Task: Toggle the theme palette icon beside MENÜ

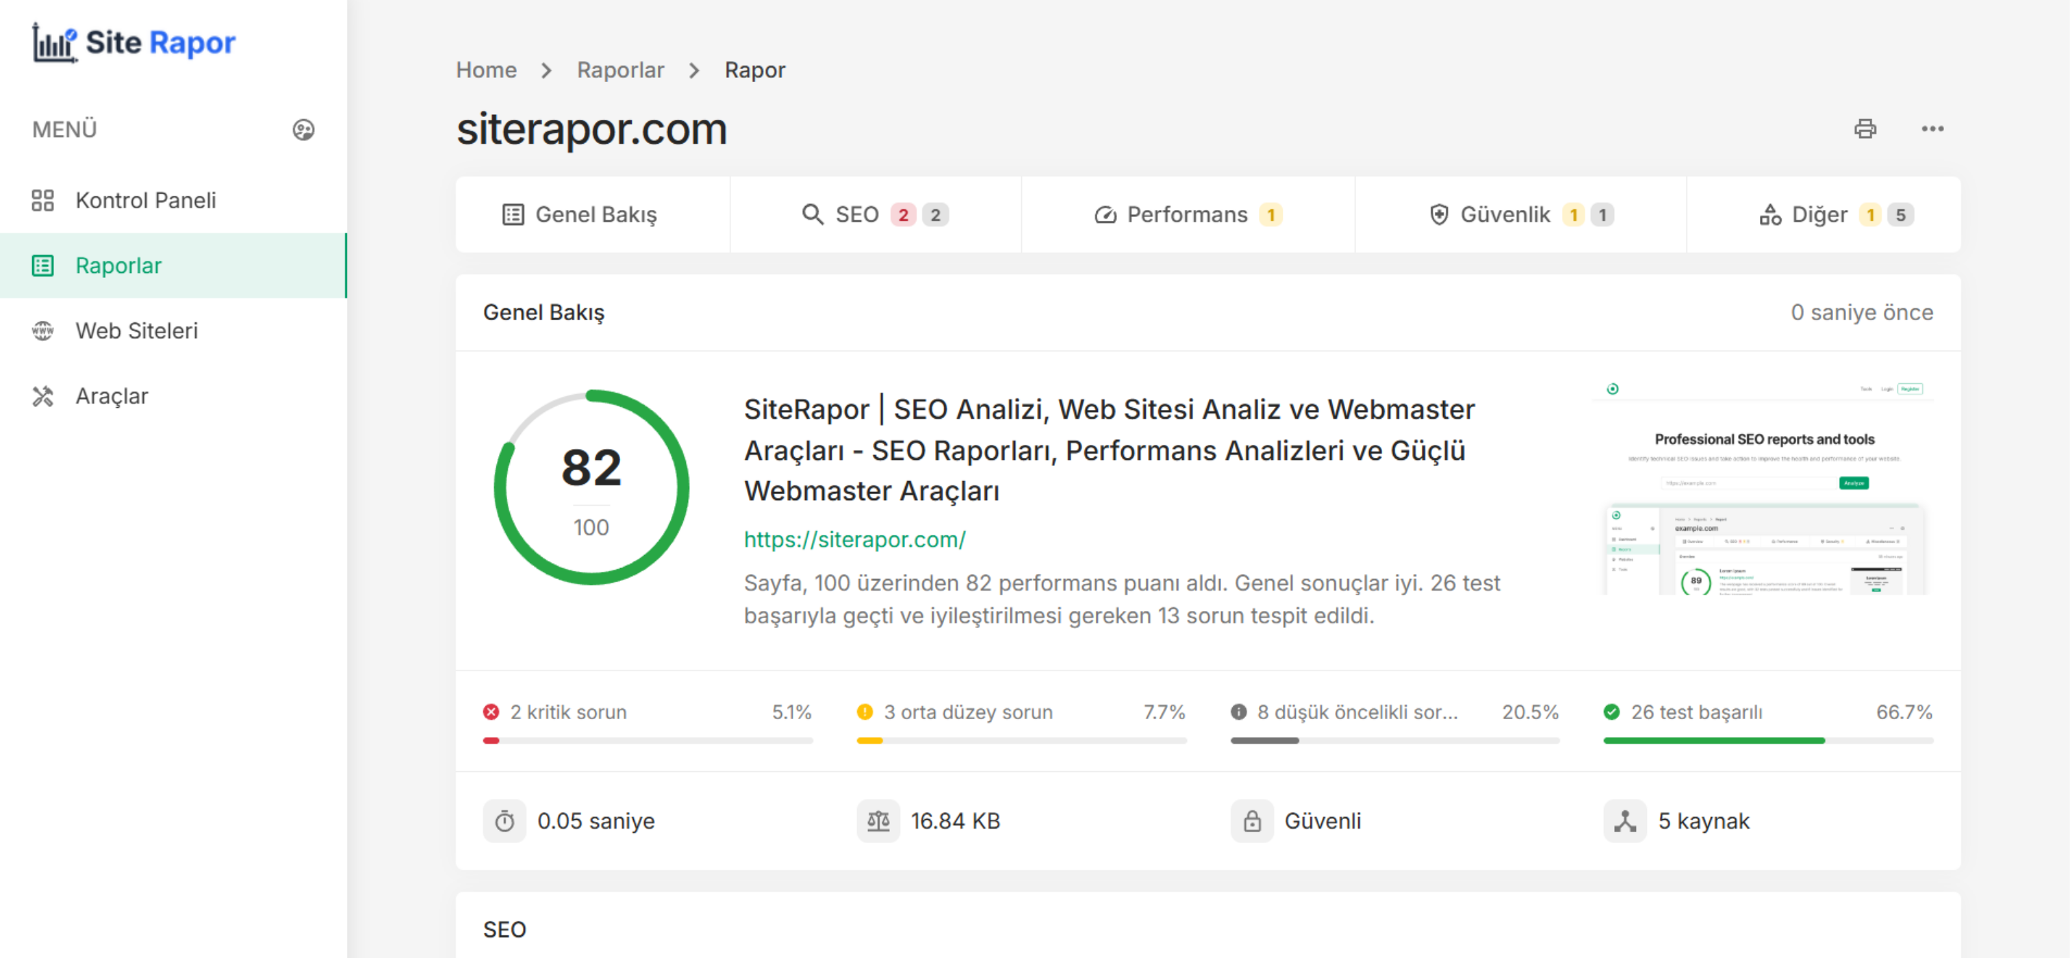Action: pos(303,129)
